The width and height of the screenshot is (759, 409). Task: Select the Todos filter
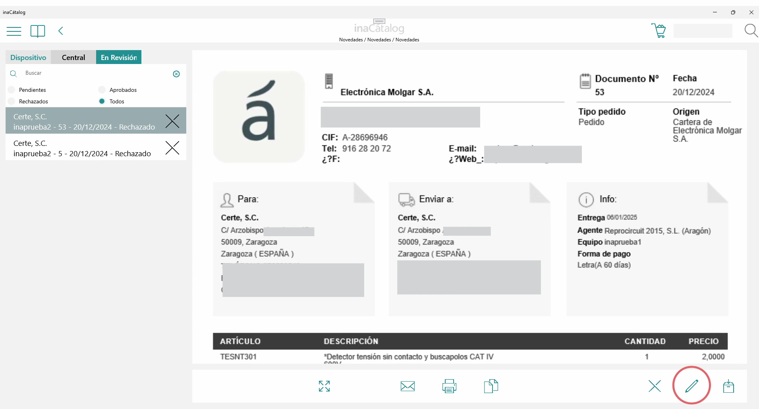coord(102,101)
